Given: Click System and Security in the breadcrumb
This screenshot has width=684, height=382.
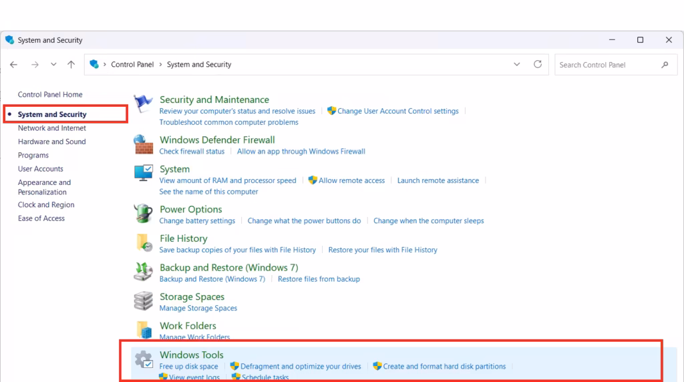Looking at the screenshot, I should pos(199,65).
